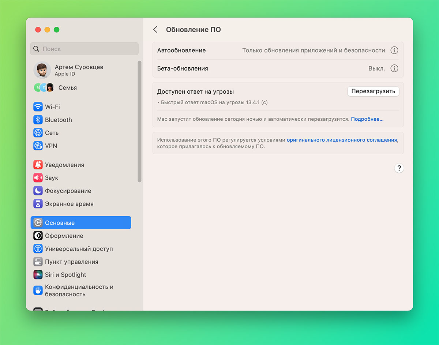Image resolution: width=439 pixels, height=345 pixels.
Task: Select Экранное время hourglass icon
Action: pyautogui.click(x=38, y=204)
